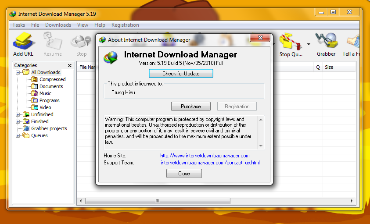Click the Q column header
This screenshot has height=224, width=370.
(318, 67)
